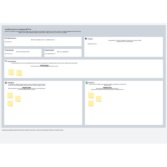The height and width of the screenshot is (167, 167).
Task: Select the top-left sticky note in Principles
Action: point(10,95)
